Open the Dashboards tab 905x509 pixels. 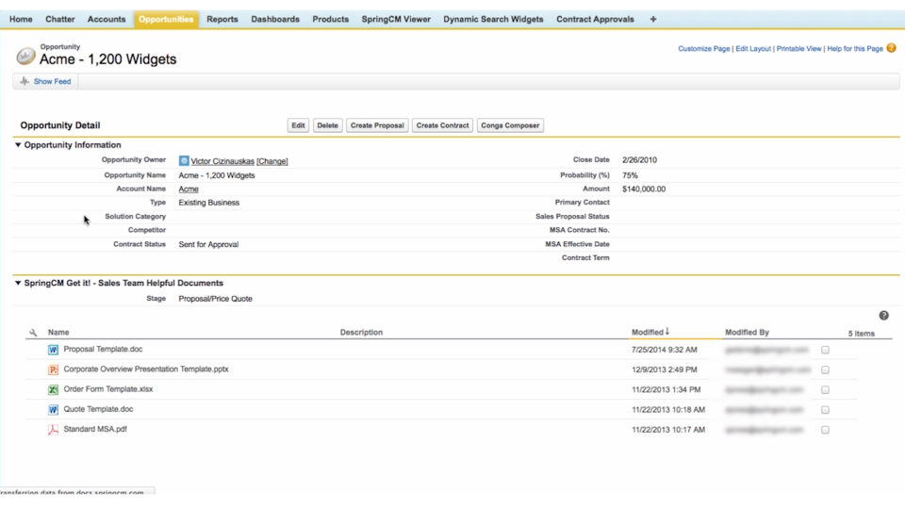click(275, 19)
